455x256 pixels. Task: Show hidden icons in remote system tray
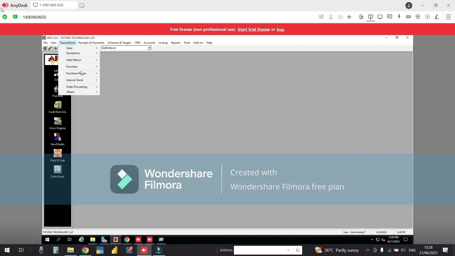(373, 240)
